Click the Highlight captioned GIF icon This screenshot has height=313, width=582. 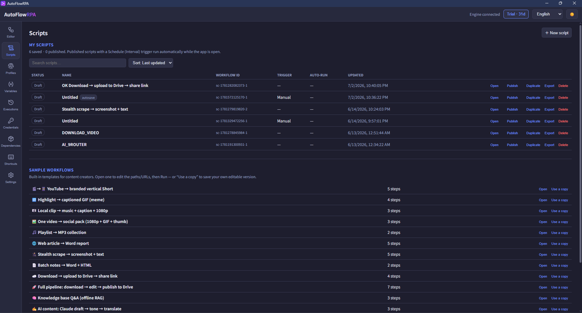pos(34,200)
